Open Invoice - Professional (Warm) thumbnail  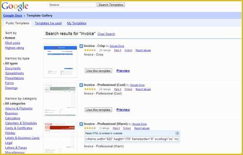pos(60,137)
